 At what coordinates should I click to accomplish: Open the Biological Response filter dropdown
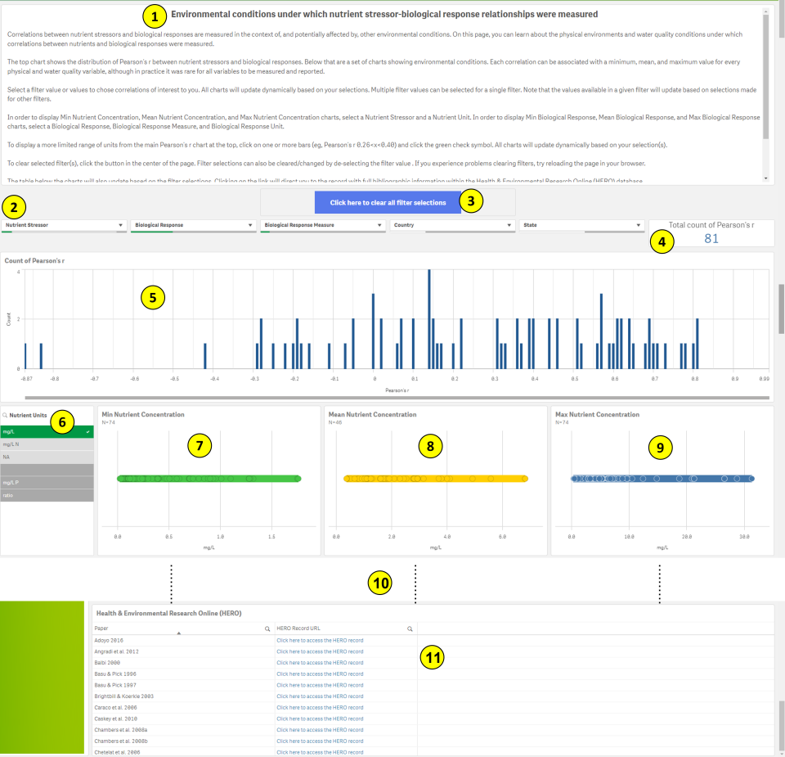pos(250,223)
